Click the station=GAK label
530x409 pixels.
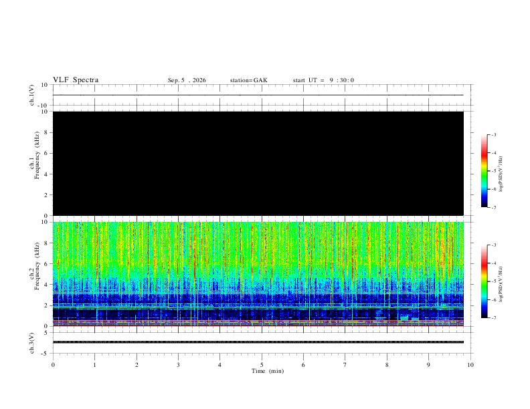[248, 80]
